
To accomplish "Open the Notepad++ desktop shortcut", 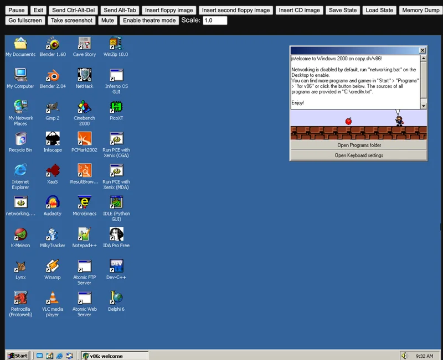I will 84,234.
